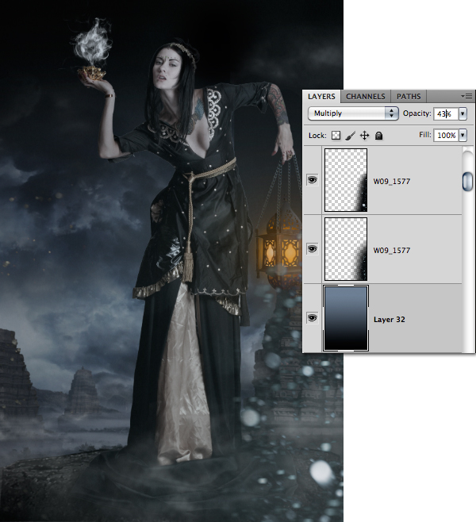Switch to the Paths tab
Screen dimensions: 476x522
tap(409, 96)
